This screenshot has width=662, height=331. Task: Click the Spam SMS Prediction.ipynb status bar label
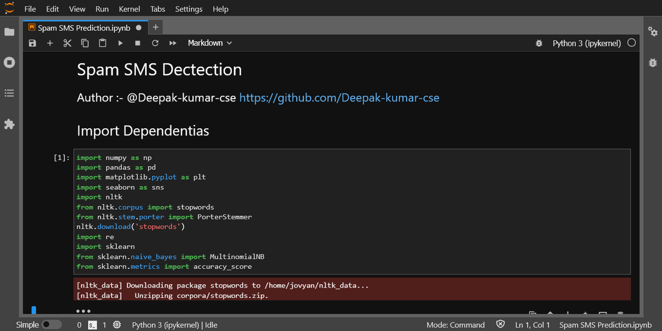click(x=605, y=325)
